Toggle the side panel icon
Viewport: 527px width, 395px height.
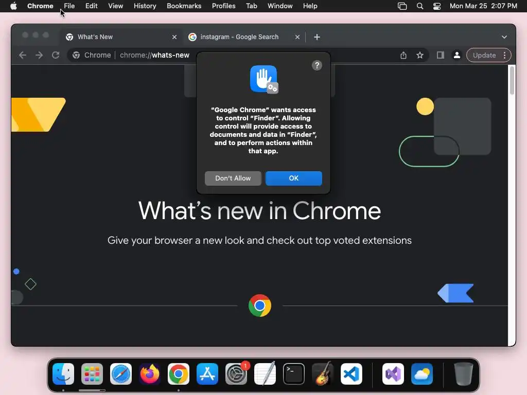(441, 55)
